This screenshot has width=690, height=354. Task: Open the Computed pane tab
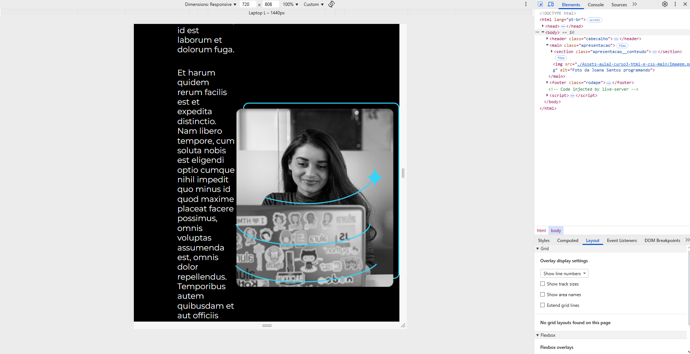pos(568,241)
